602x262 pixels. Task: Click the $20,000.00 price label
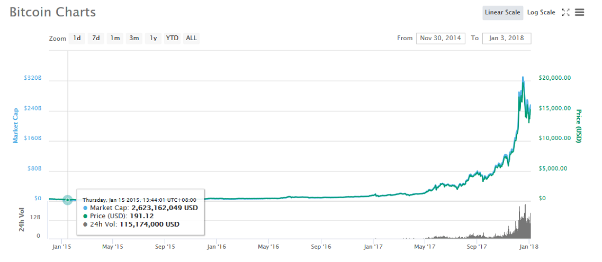(x=554, y=78)
